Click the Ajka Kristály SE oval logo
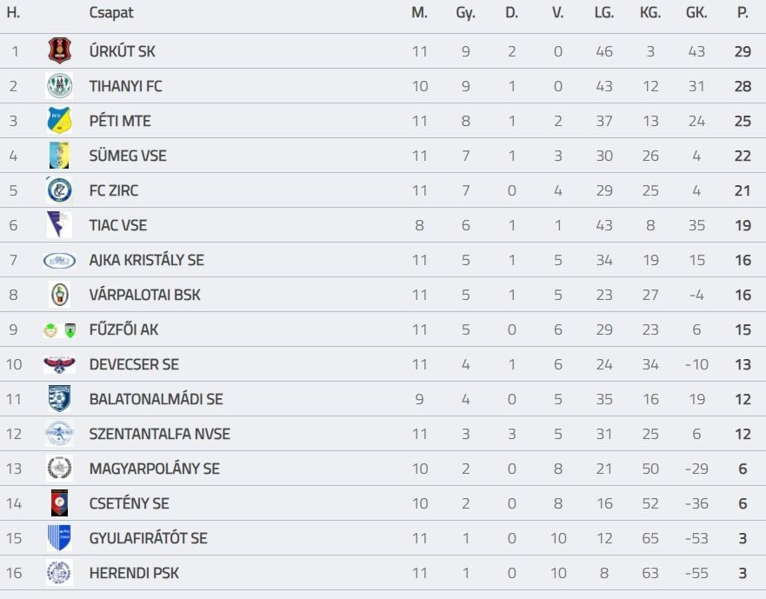Image resolution: width=766 pixels, height=599 pixels. [59, 260]
